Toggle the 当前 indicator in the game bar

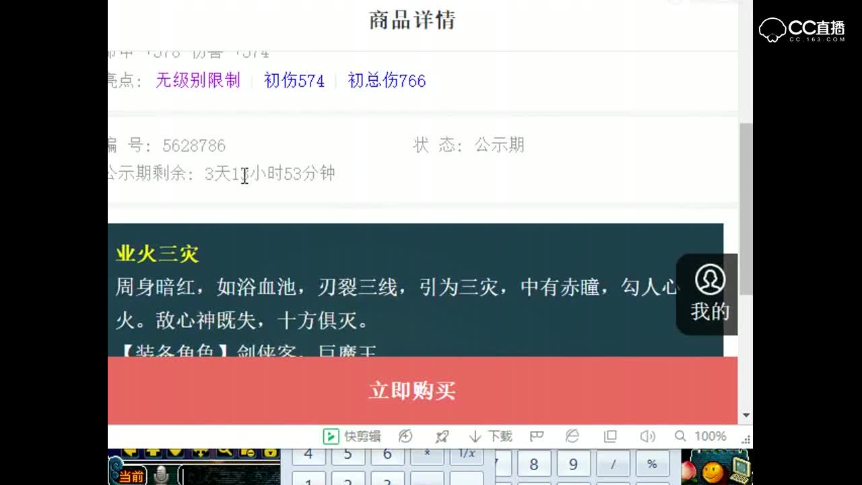coord(132,475)
